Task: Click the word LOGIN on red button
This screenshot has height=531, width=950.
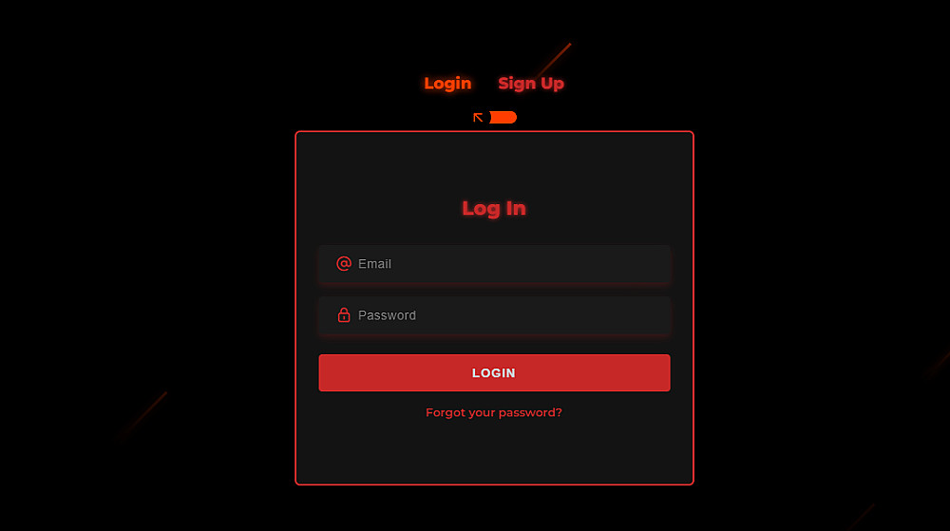Action: coord(494,373)
